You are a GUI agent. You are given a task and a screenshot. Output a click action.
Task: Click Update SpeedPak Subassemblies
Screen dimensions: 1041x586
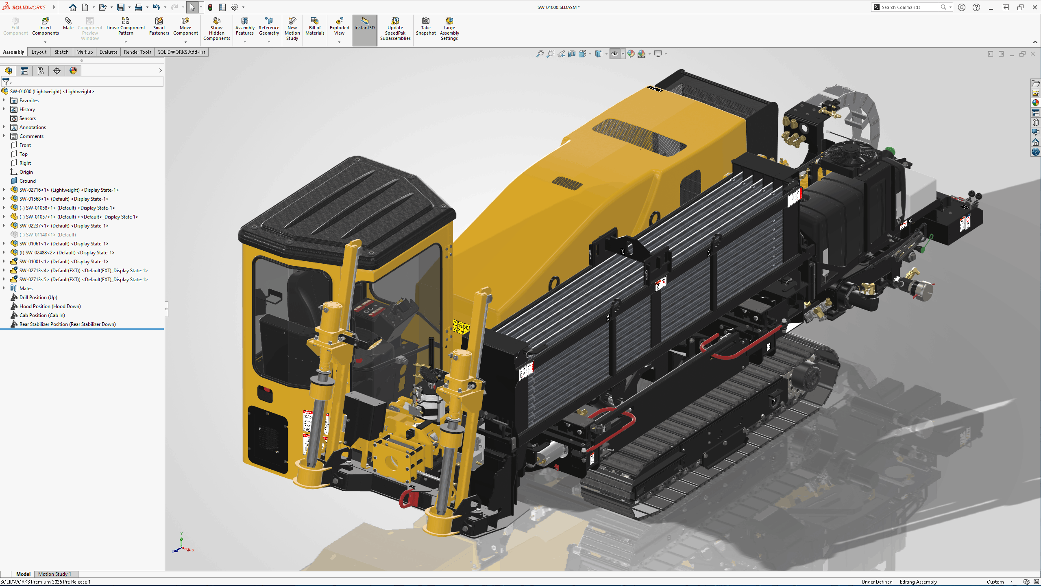395,29
